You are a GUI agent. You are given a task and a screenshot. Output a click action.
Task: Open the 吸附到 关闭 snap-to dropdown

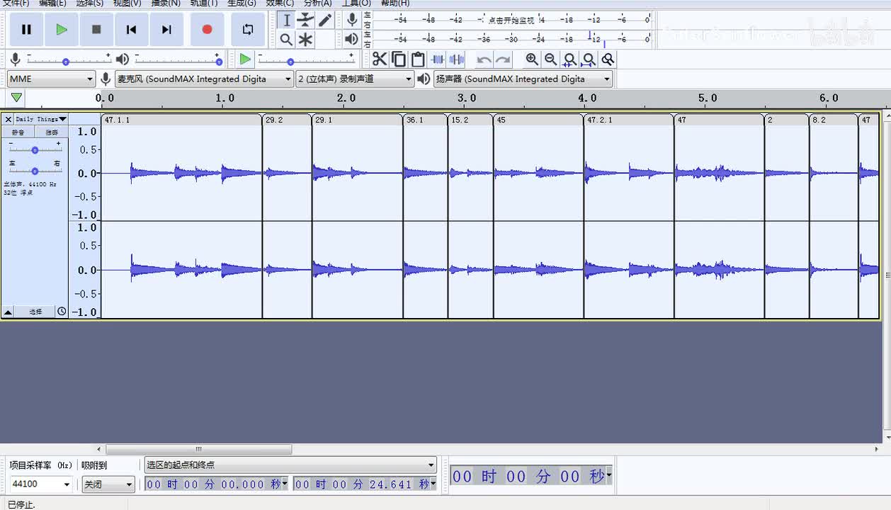click(x=108, y=484)
